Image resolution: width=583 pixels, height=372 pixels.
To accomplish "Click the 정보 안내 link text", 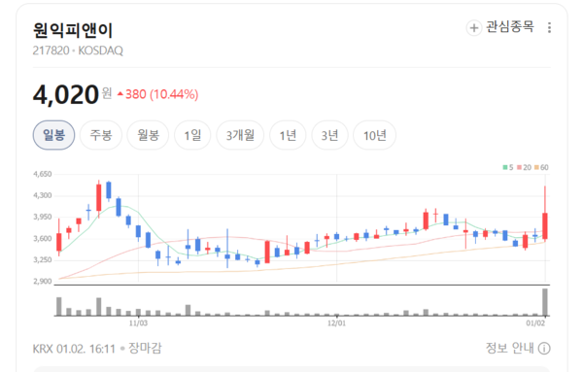I will pyautogui.click(x=510, y=349).
